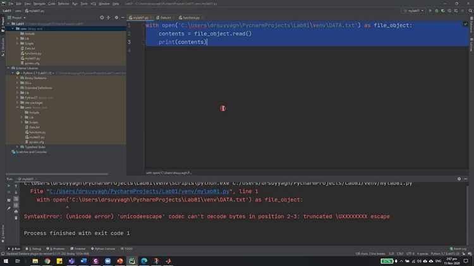The height and width of the screenshot is (266, 474).
Task: Click Lab01 in navigation bar breadcrumb
Action: tap(7, 11)
